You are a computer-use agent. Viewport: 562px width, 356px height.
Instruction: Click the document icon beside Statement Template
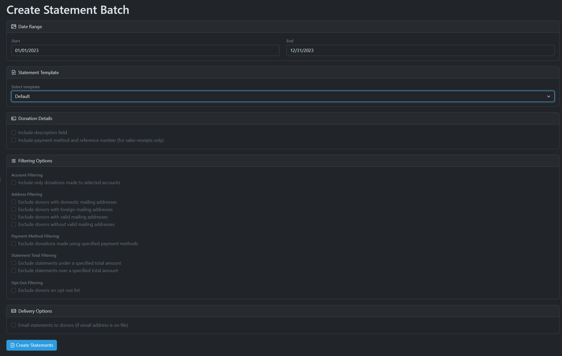click(x=14, y=73)
